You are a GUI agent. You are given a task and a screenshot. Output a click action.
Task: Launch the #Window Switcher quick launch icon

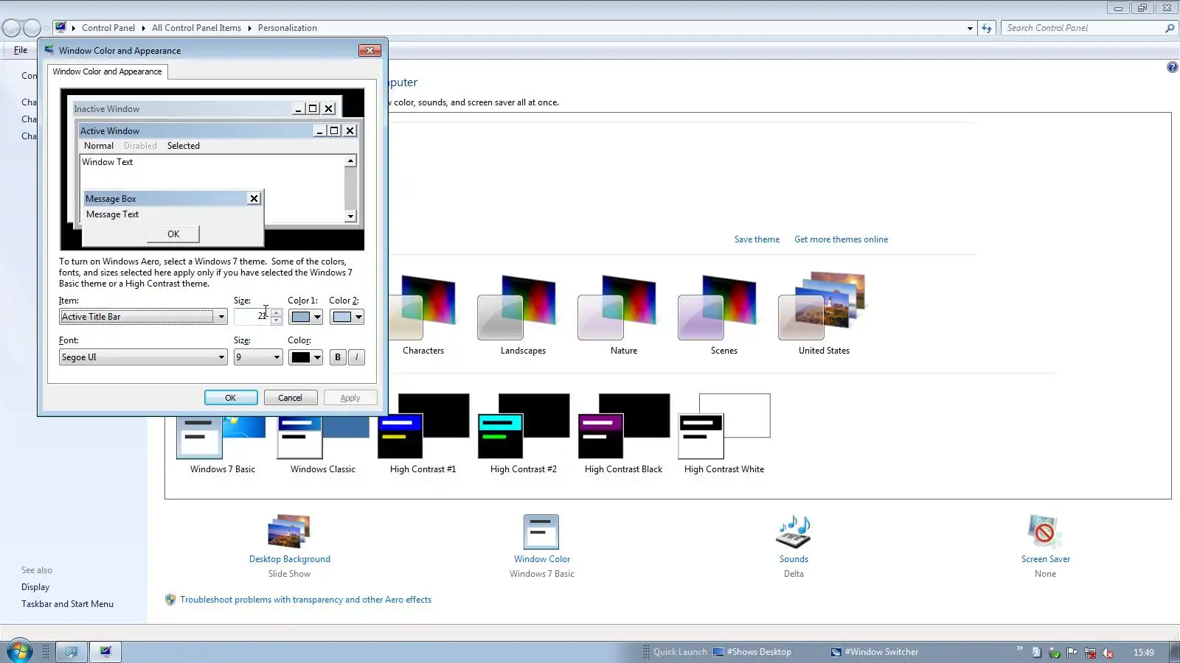coord(836,652)
